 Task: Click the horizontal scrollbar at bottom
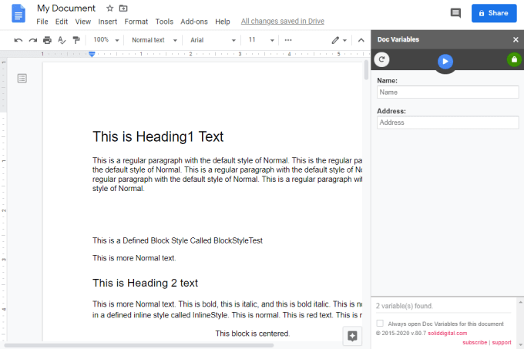(x=139, y=345)
